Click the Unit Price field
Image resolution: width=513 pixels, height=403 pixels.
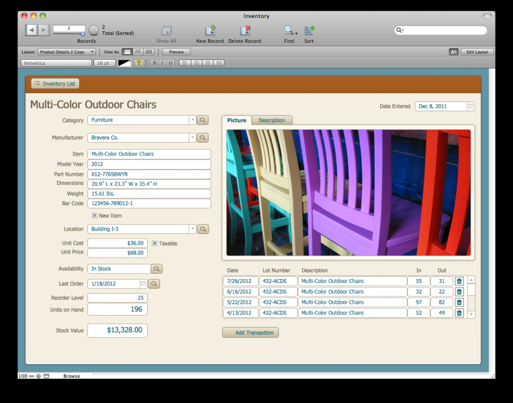click(x=117, y=253)
